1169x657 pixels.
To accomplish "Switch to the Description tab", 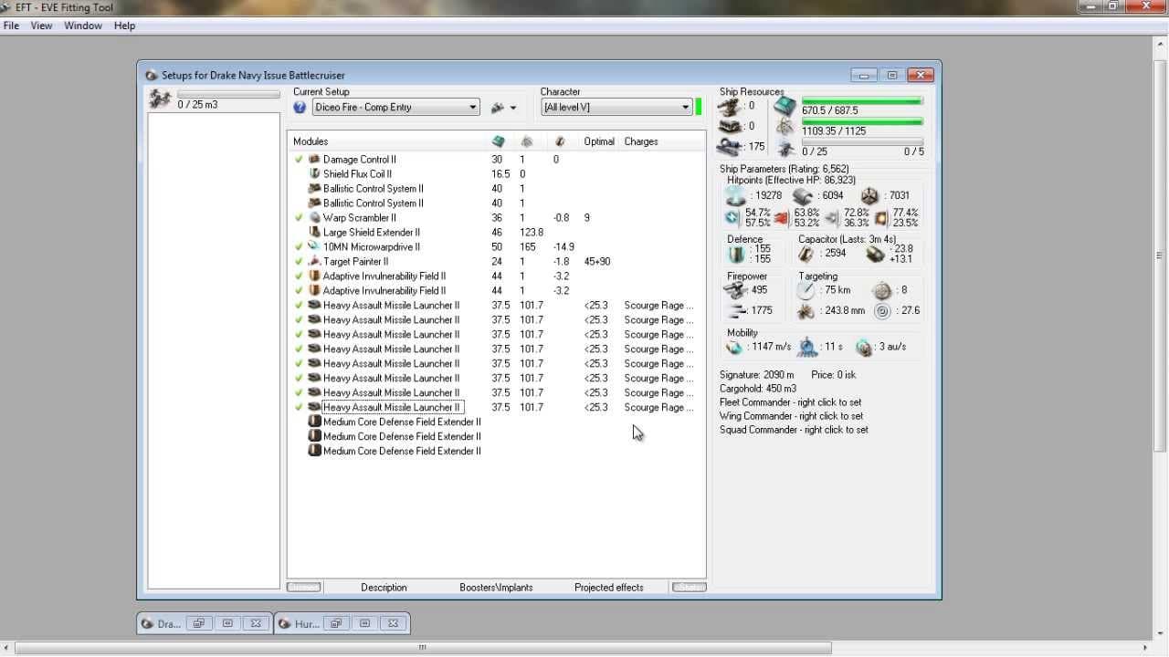I will (x=384, y=588).
